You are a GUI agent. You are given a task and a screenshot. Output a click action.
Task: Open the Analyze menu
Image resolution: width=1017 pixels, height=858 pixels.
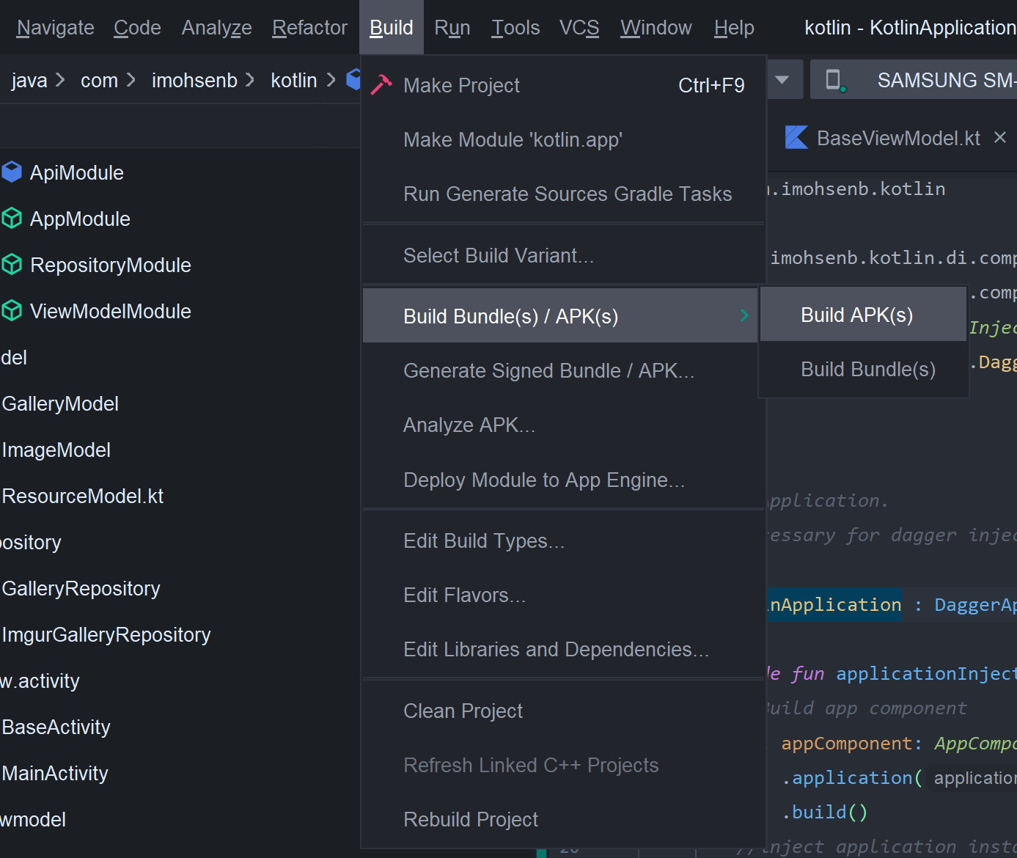click(216, 28)
